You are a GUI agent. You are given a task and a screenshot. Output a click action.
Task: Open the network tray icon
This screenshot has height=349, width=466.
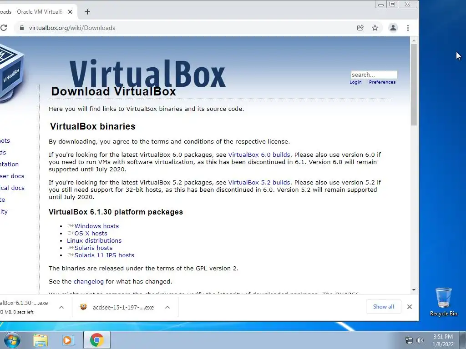(409, 340)
